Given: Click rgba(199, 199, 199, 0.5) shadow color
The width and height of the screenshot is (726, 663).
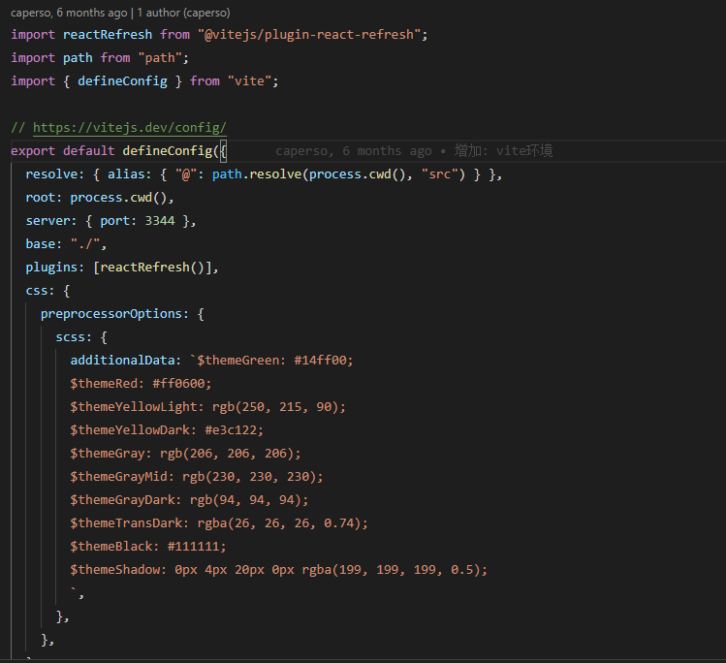Looking at the screenshot, I should point(392,569).
